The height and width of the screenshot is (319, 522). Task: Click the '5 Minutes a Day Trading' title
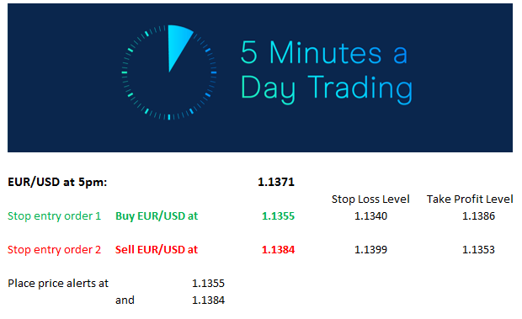tap(327, 72)
